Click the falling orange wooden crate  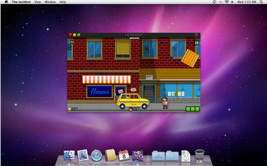pos(190,58)
